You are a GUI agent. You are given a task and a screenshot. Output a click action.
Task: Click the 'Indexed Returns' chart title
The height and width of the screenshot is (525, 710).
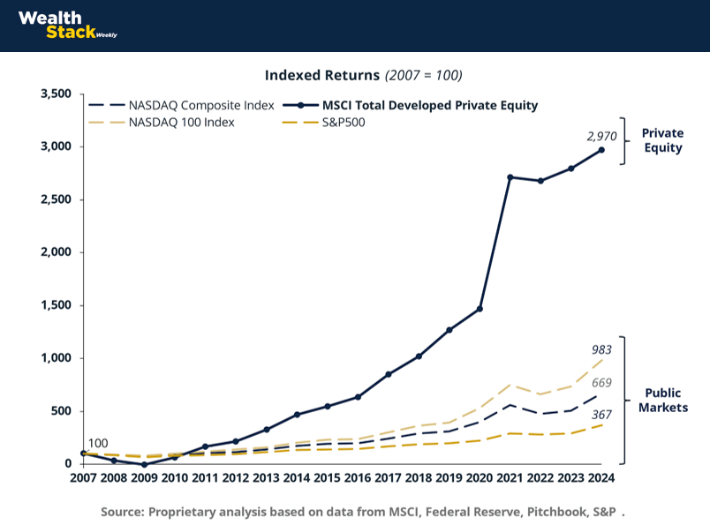(x=322, y=75)
